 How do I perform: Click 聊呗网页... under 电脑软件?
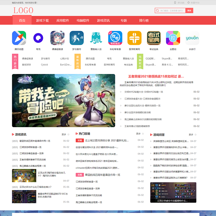point(183,65)
